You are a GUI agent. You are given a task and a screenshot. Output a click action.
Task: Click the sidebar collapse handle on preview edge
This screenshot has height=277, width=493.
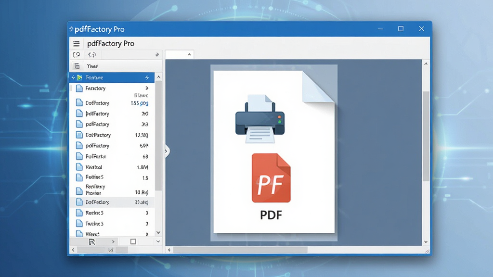click(x=166, y=151)
